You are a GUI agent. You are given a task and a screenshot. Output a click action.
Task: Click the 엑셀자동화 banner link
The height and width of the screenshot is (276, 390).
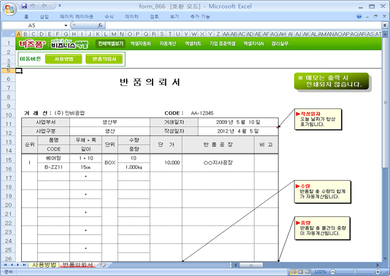click(x=141, y=44)
